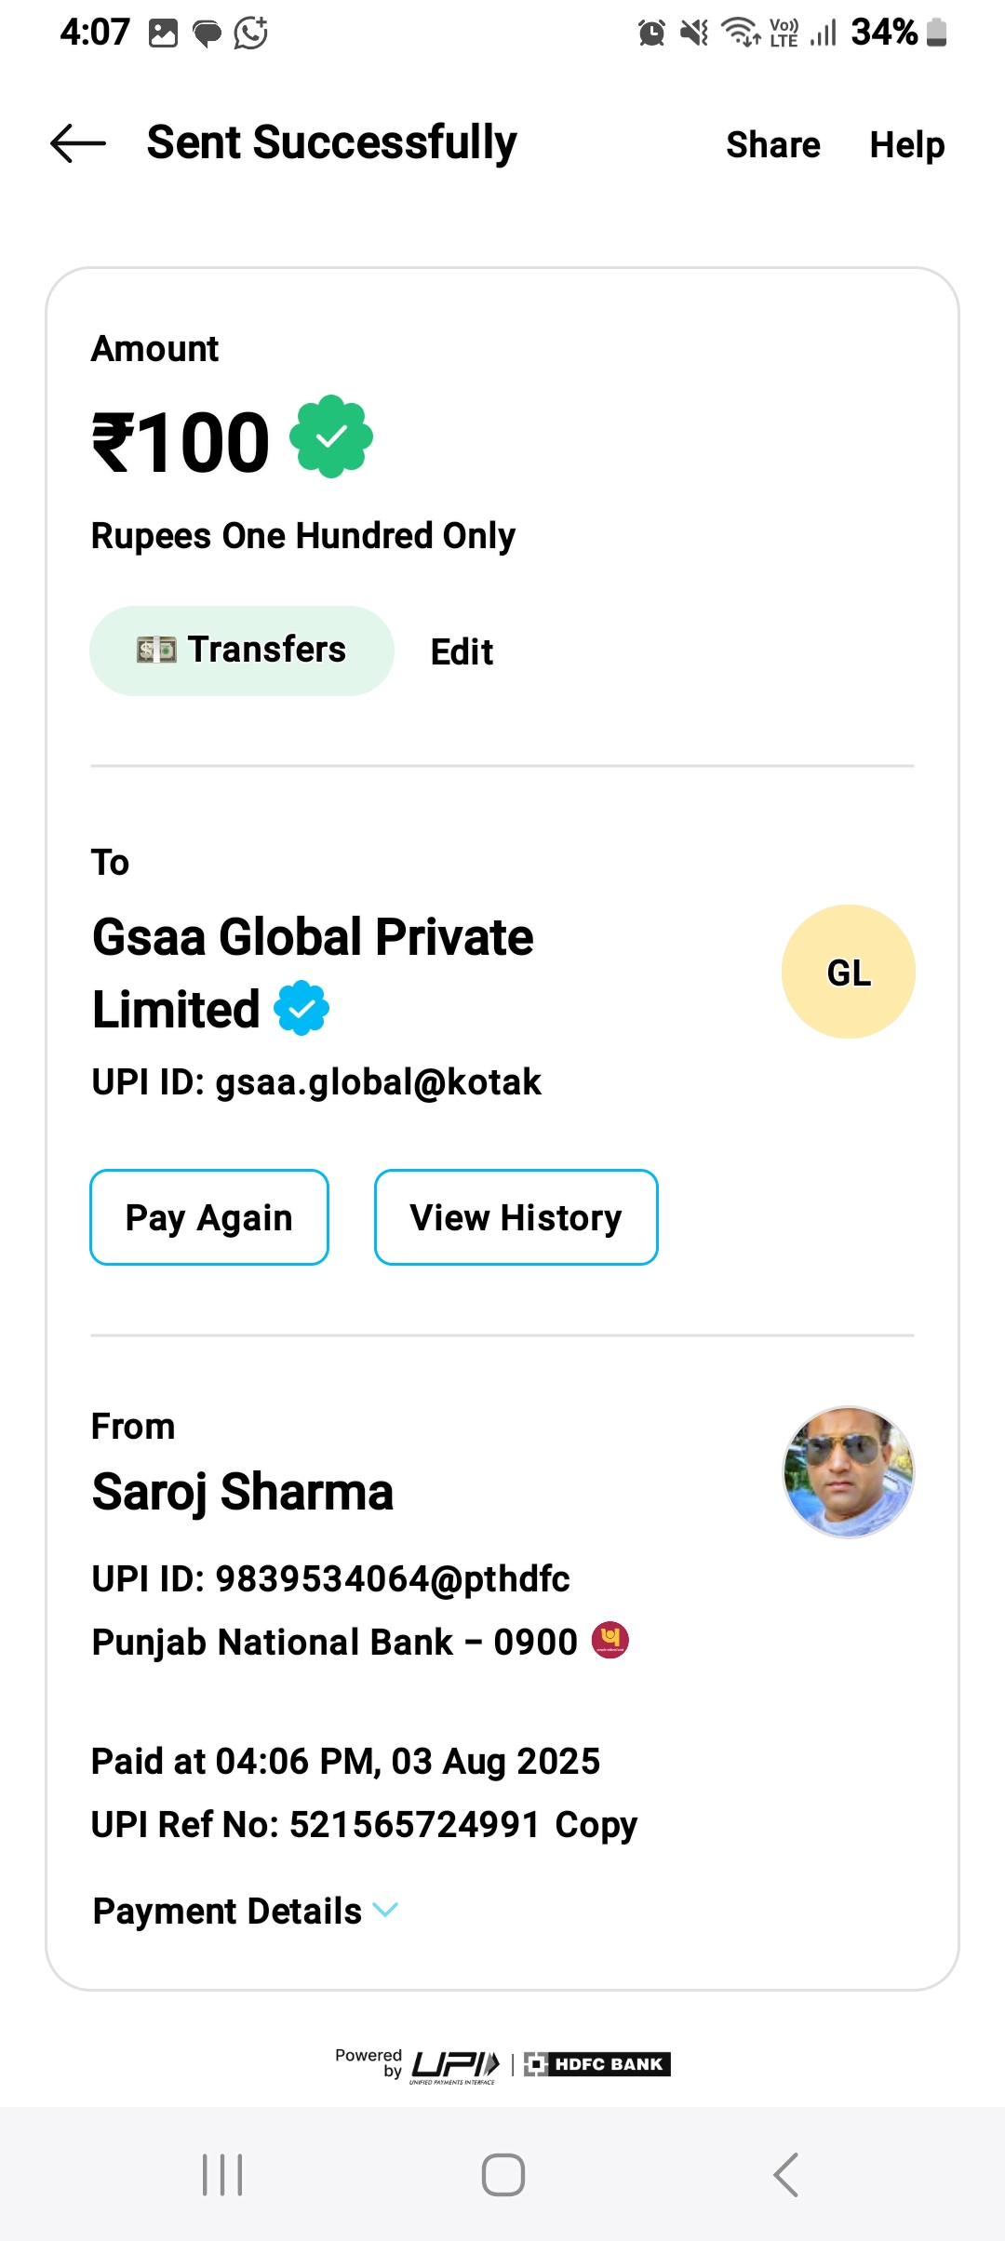
Task: Copy the UPI reference number
Action: pyautogui.click(x=596, y=1825)
